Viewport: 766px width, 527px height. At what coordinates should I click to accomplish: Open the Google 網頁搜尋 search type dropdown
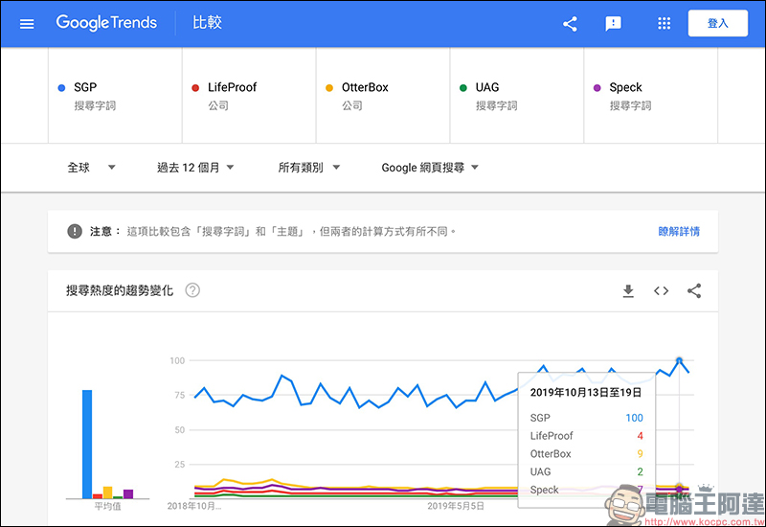pyautogui.click(x=430, y=168)
